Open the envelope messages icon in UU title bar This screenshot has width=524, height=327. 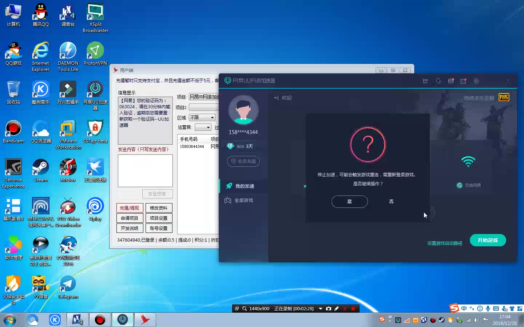tap(463, 81)
